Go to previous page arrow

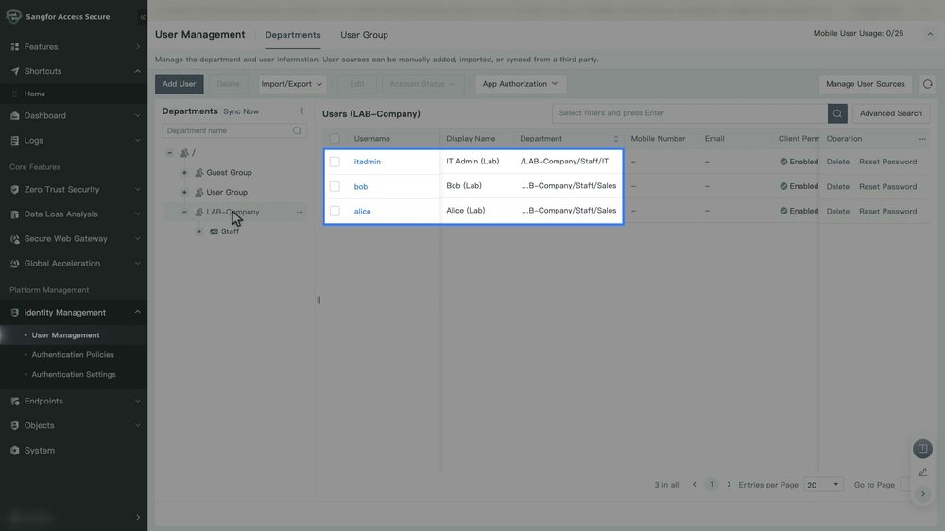click(694, 485)
